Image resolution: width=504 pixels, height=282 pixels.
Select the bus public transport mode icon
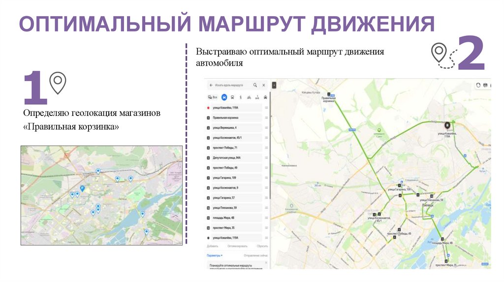232,97
